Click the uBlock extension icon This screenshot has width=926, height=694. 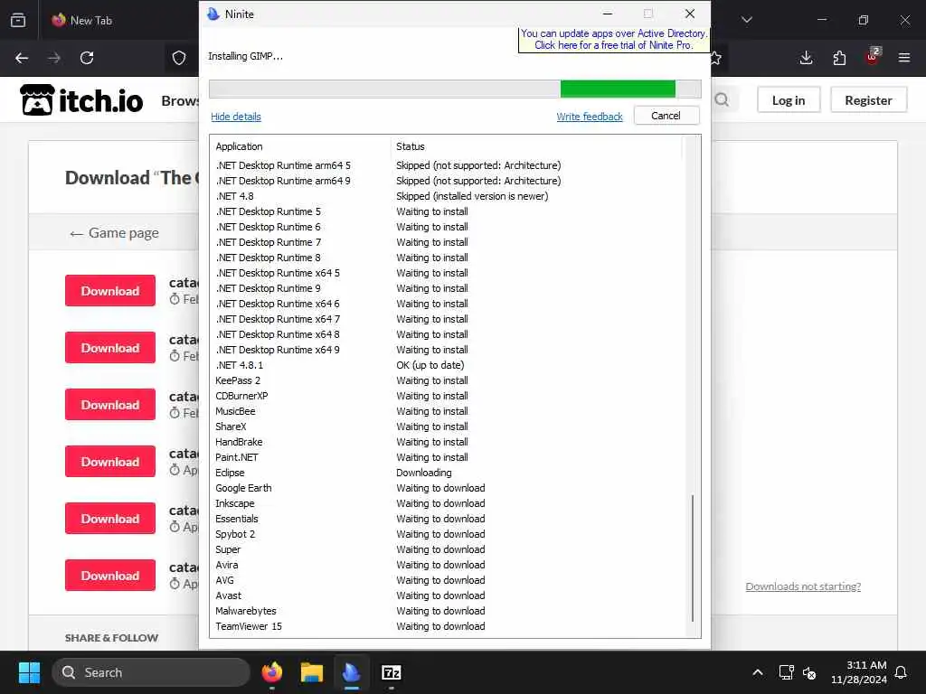click(x=873, y=57)
